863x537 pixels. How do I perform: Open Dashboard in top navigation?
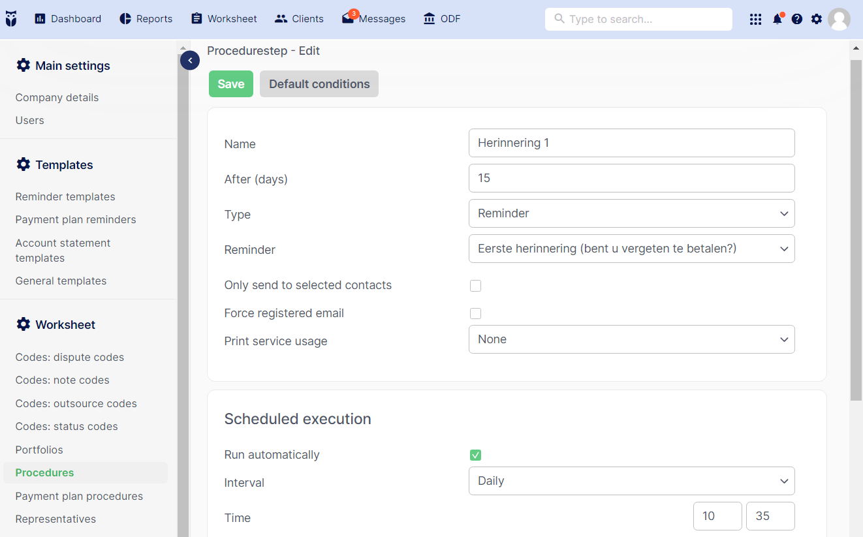click(68, 19)
